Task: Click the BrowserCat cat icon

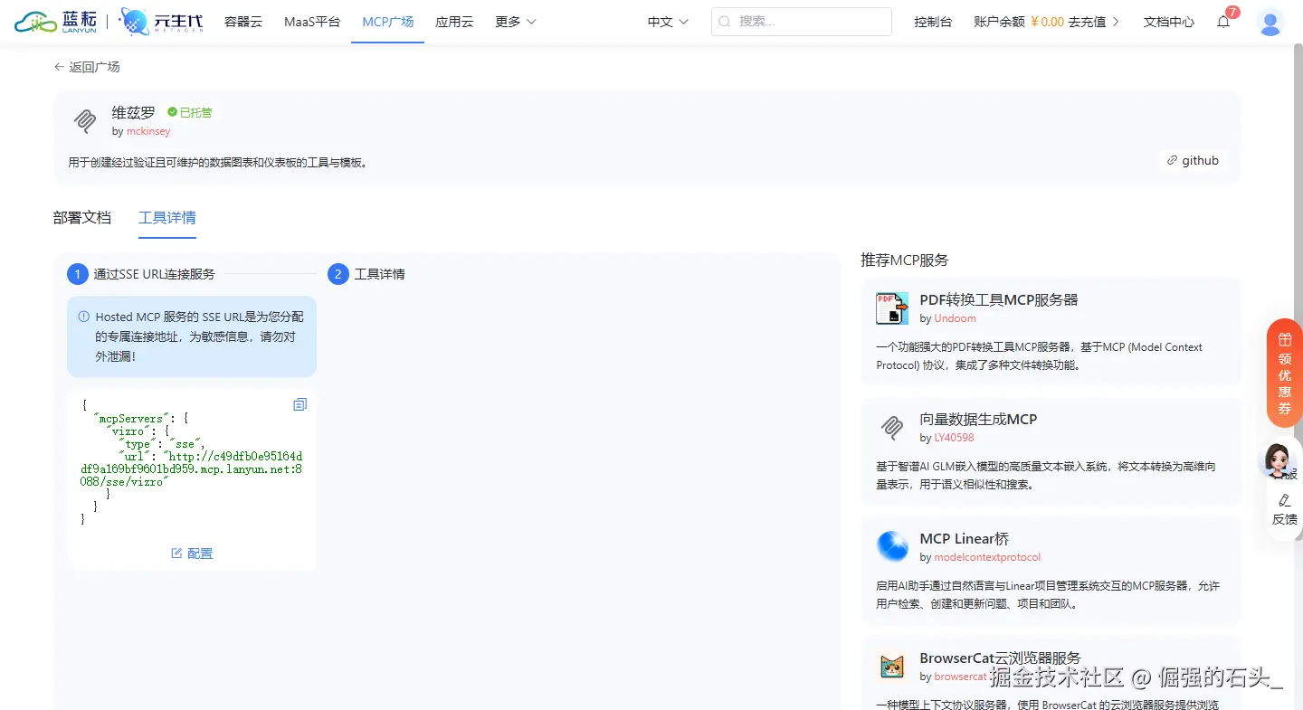Action: coord(891,667)
